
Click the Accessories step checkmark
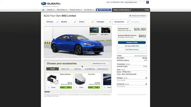(x=128, y=22)
